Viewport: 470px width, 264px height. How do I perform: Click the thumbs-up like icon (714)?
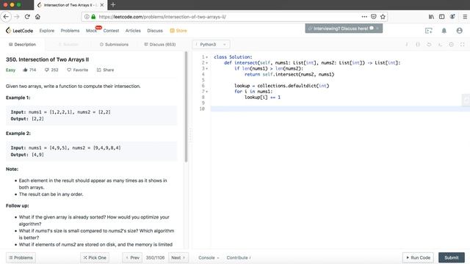pyautogui.click(x=25, y=70)
